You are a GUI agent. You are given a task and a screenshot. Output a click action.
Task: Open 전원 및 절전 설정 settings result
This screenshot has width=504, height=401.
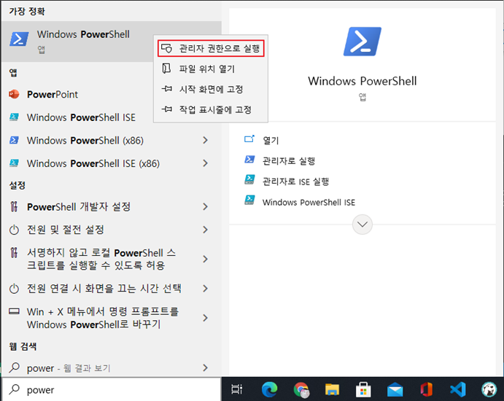(111, 230)
